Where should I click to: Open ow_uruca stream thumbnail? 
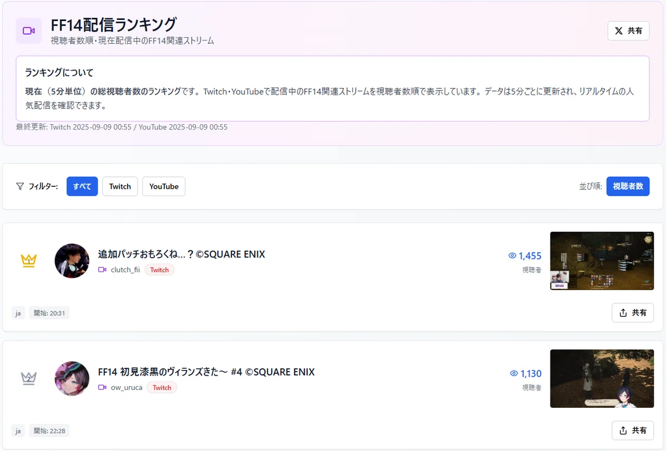click(602, 378)
